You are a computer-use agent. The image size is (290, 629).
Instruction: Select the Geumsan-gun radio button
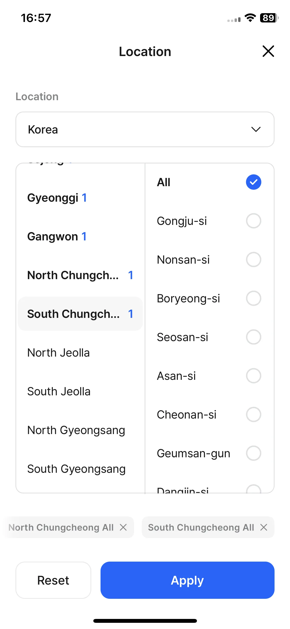pos(254,453)
